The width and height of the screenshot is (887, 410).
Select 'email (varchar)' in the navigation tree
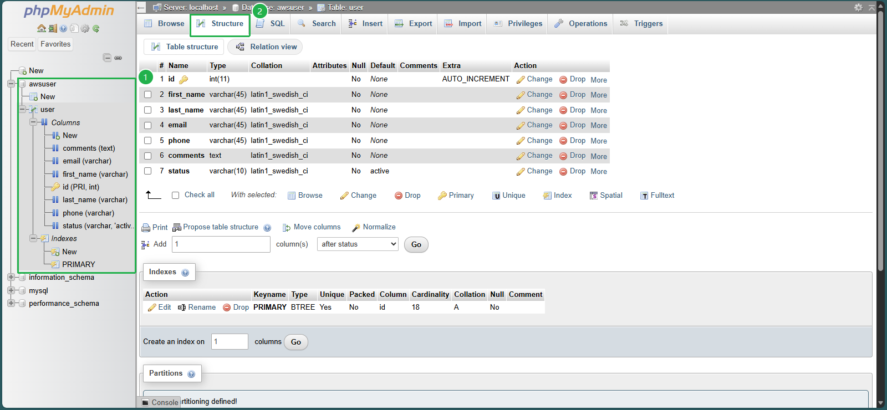pyautogui.click(x=87, y=161)
